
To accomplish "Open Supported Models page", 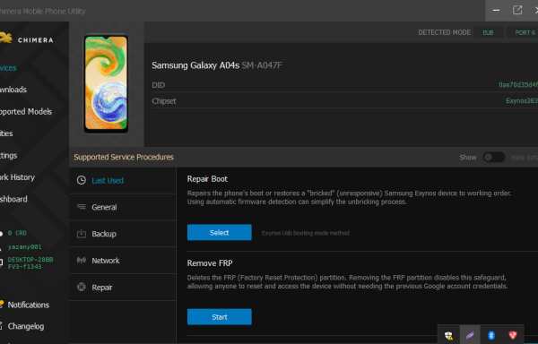I will click(26, 112).
